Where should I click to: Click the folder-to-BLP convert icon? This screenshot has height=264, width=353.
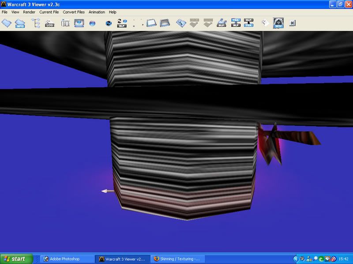point(222,23)
